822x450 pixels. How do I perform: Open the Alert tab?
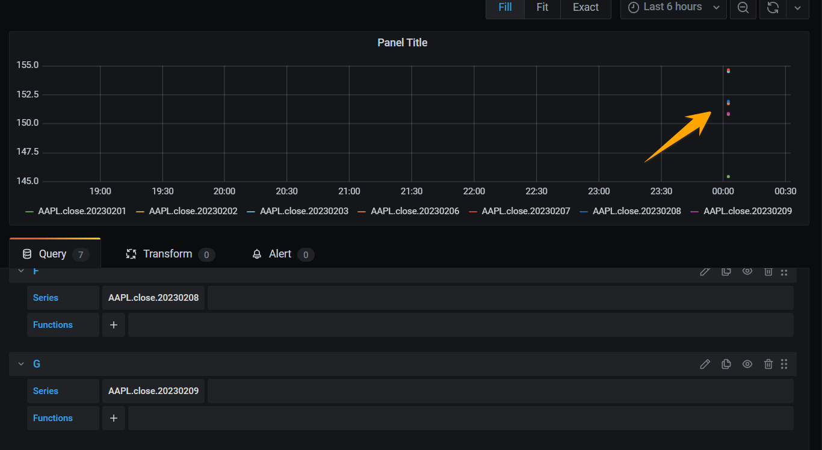283,254
